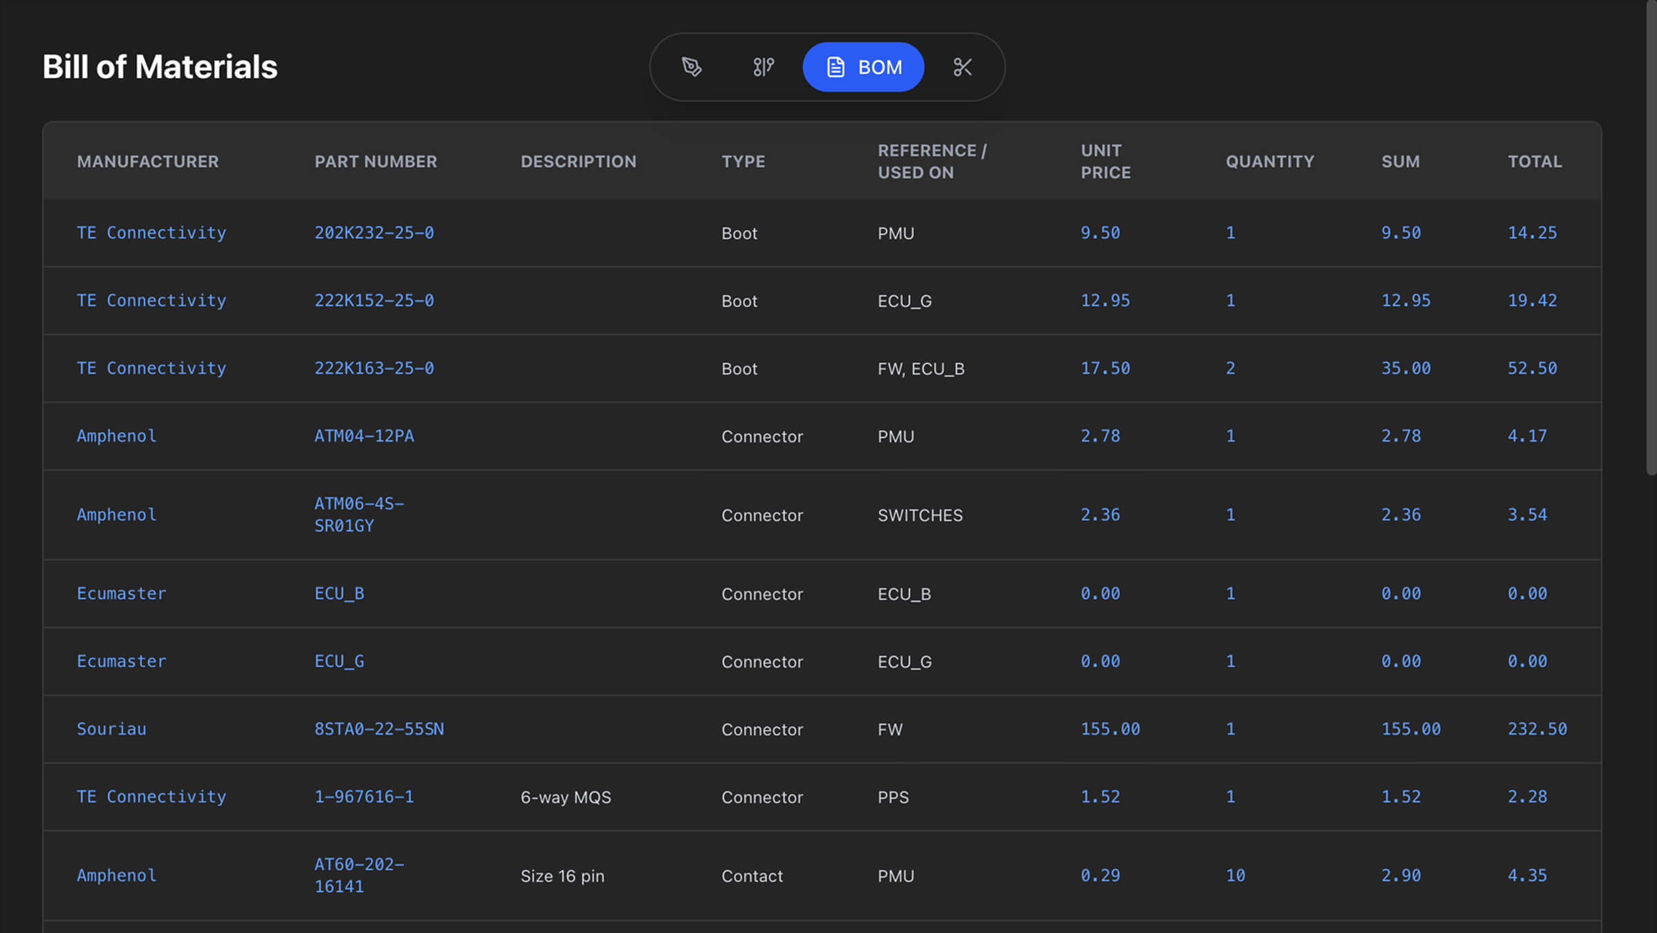Open part number ATM04-12PA
1657x933 pixels.
click(x=364, y=436)
